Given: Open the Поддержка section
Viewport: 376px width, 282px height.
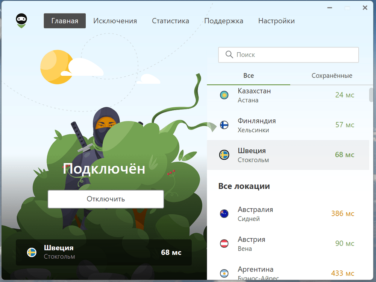Looking at the screenshot, I should click(x=224, y=21).
